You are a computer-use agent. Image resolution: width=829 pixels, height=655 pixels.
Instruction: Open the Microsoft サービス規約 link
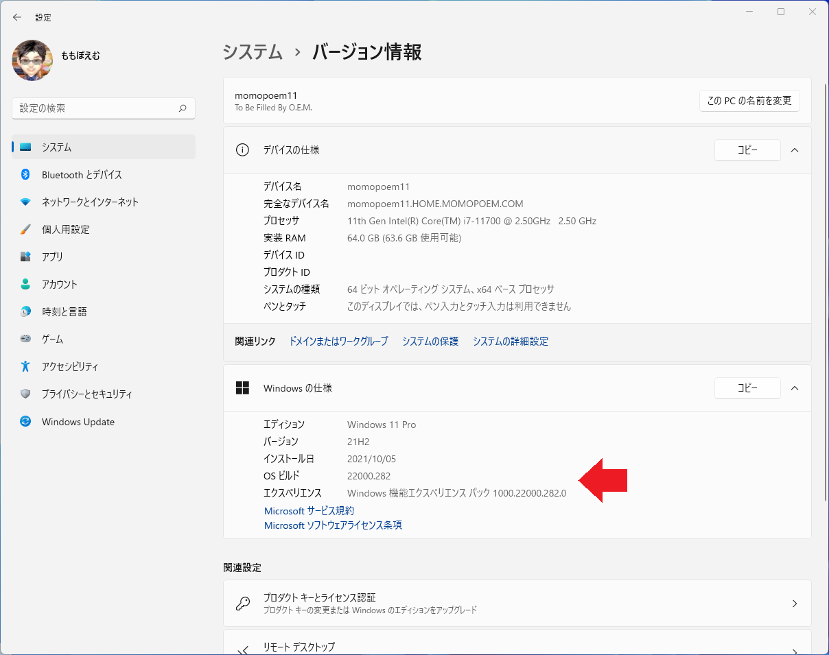tap(310, 511)
